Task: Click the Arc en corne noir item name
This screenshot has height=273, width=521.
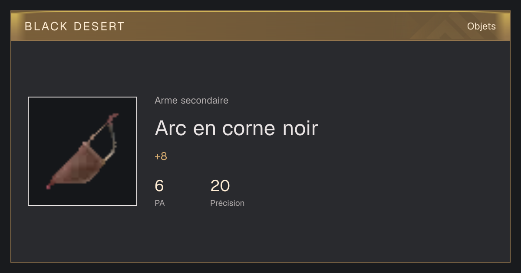Action: (236, 128)
